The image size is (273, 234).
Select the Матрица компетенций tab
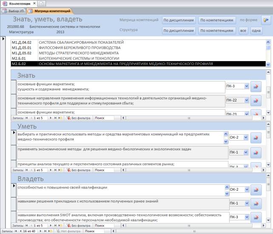pos(53,10)
